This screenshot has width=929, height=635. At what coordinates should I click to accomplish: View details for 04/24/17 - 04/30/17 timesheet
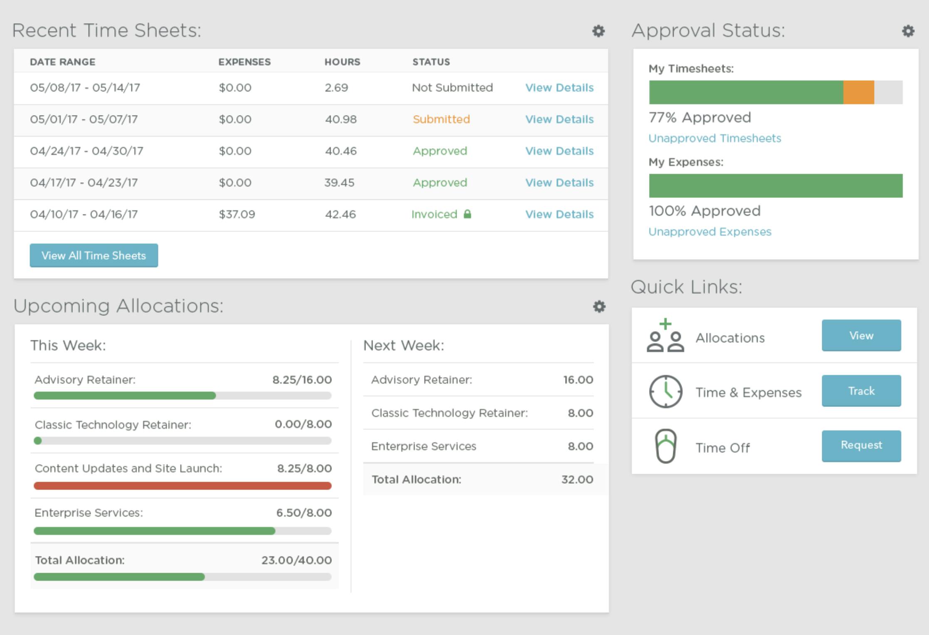[x=559, y=151]
